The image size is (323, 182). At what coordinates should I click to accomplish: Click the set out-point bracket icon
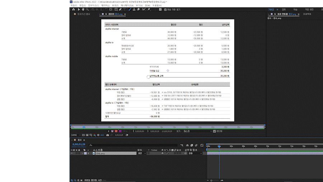click(x=148, y=131)
